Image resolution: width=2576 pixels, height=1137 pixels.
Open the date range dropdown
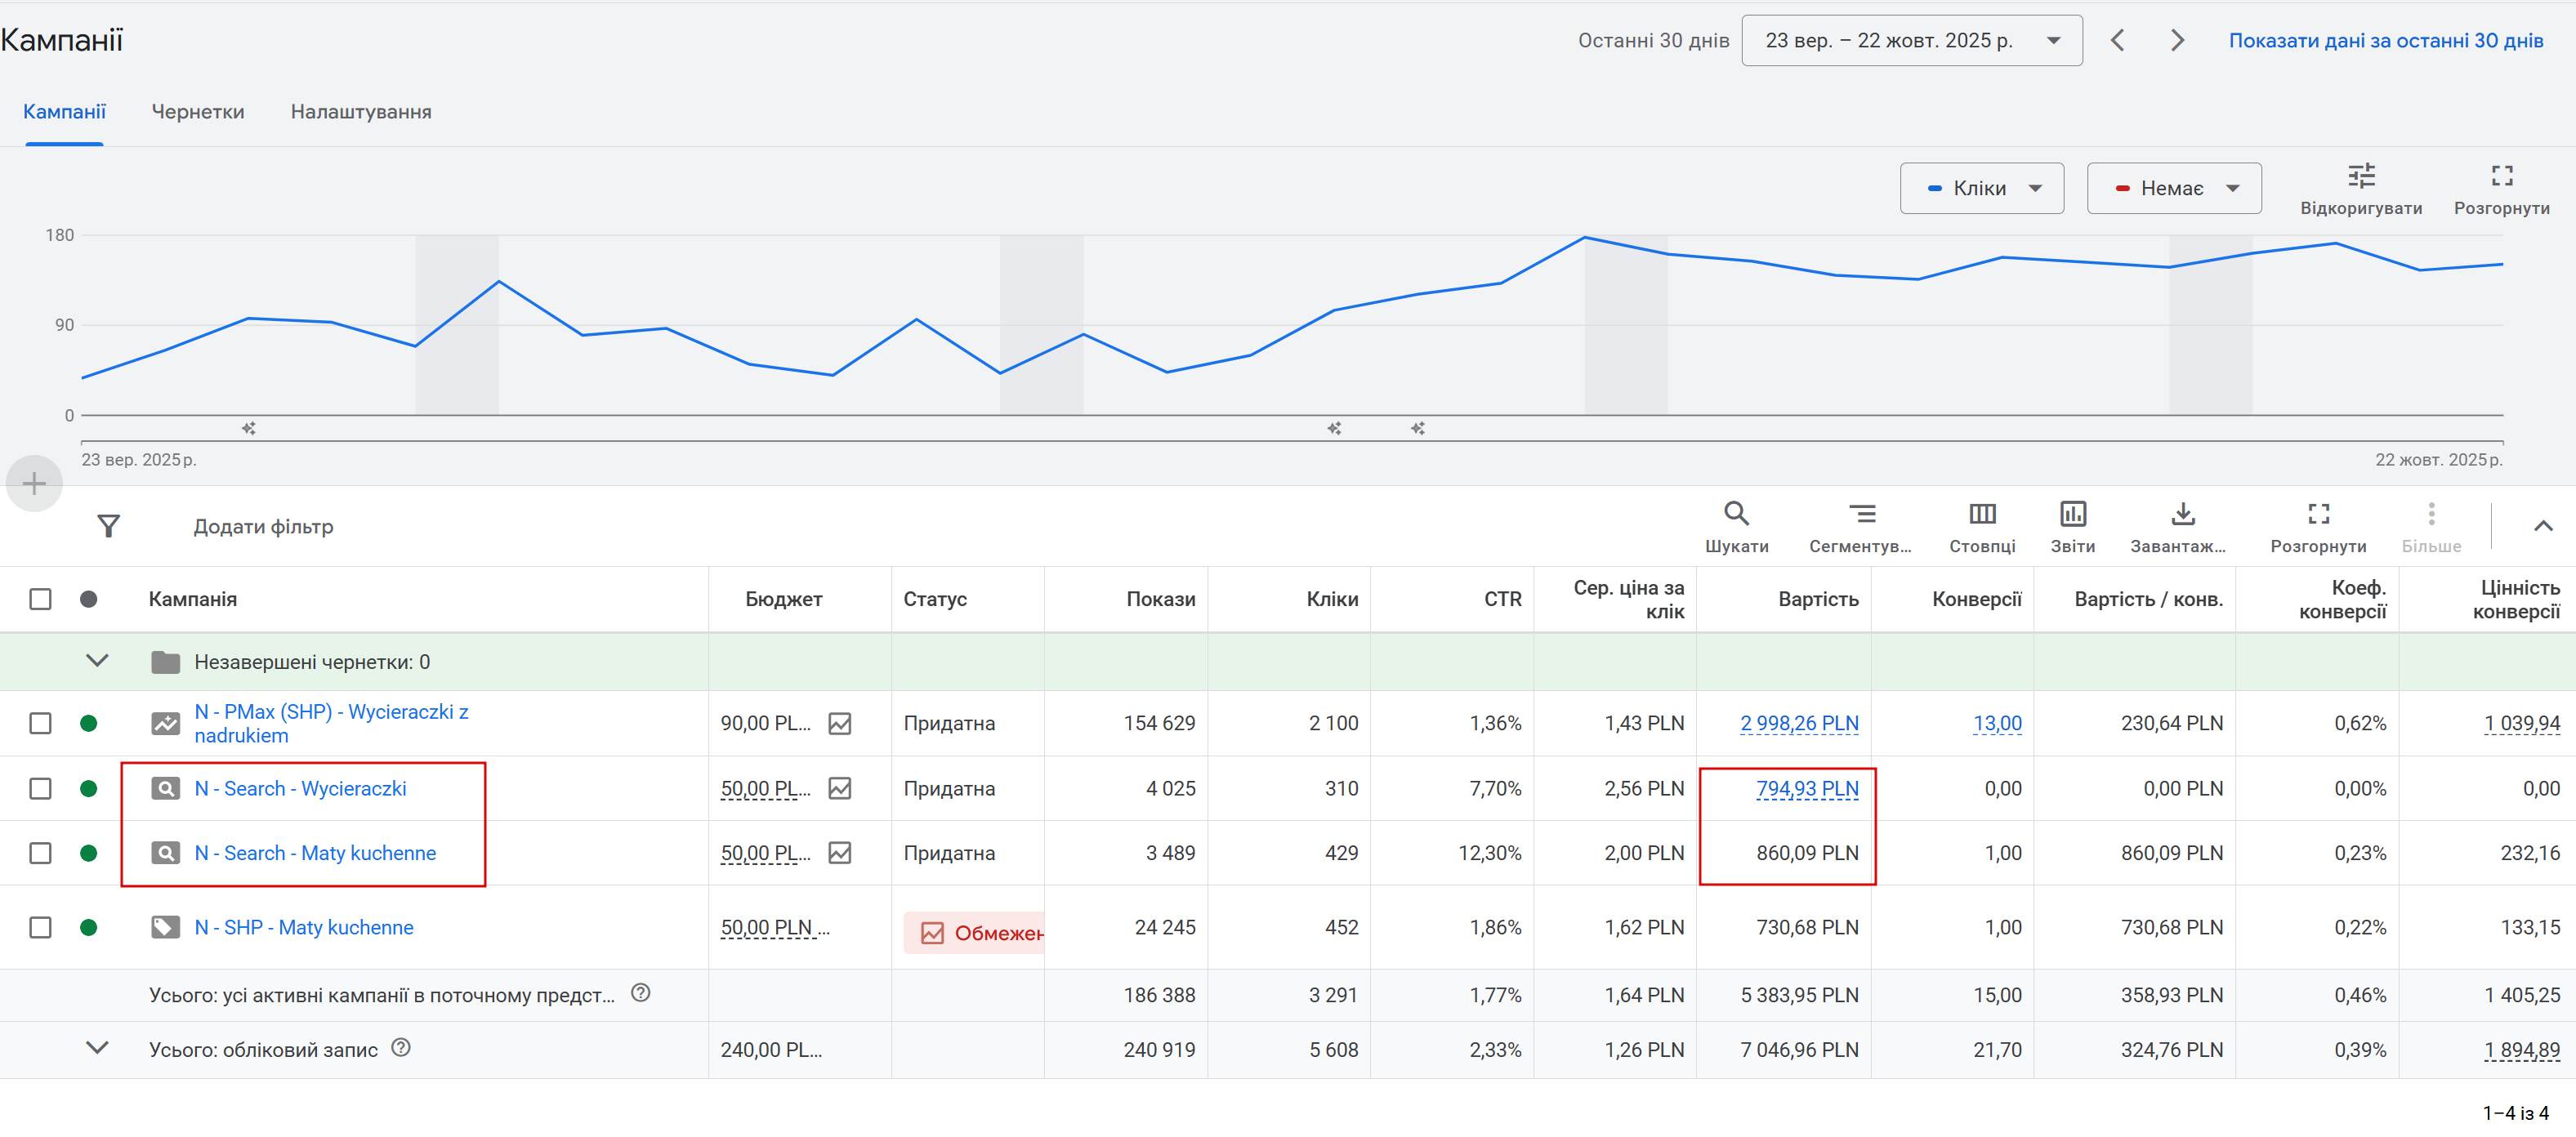1911,41
